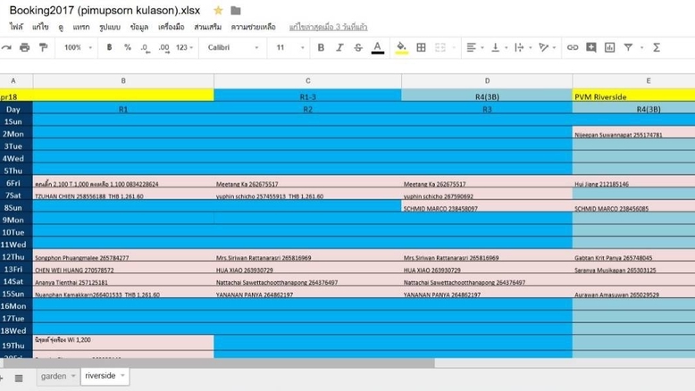Open แก้ไข (Edit) menu
The width and height of the screenshot is (695, 391).
click(x=40, y=27)
